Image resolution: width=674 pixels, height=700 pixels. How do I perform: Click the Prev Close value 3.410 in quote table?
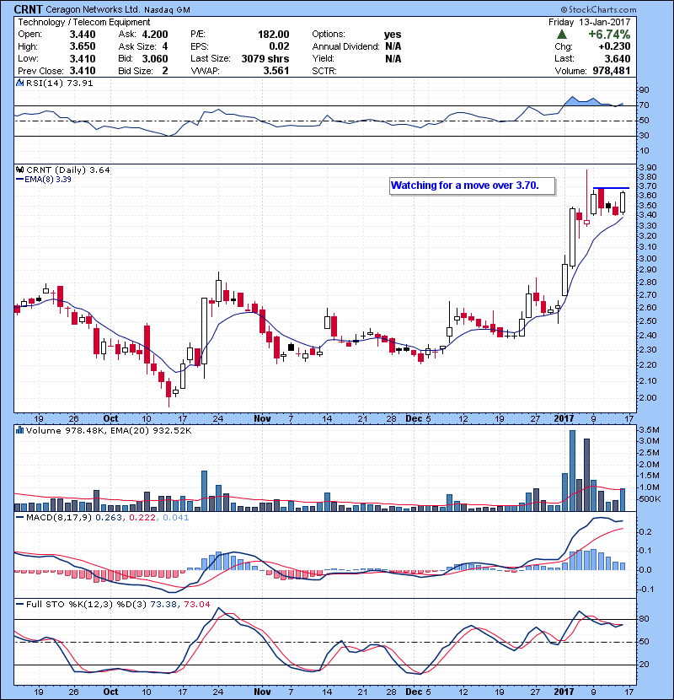pos(83,71)
